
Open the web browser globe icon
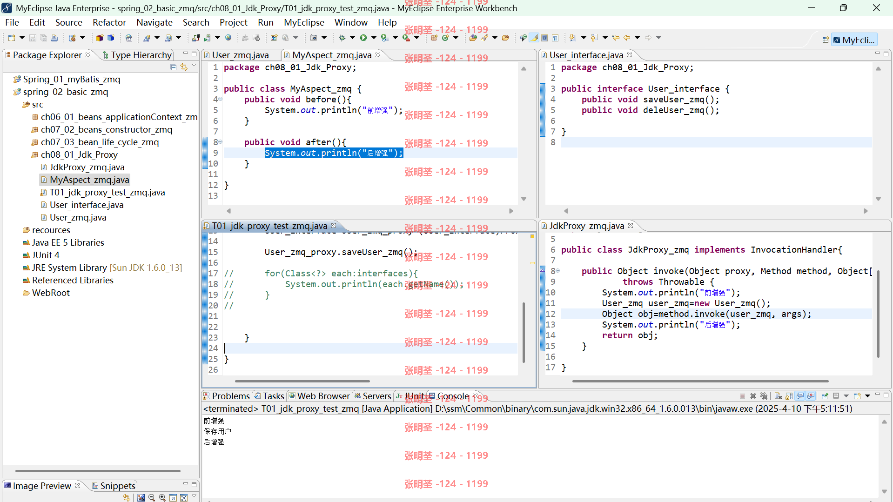(x=228, y=38)
